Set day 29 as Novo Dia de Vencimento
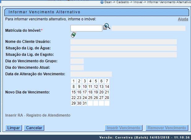This screenshot has width=191, height=140. [x=74, y=103]
